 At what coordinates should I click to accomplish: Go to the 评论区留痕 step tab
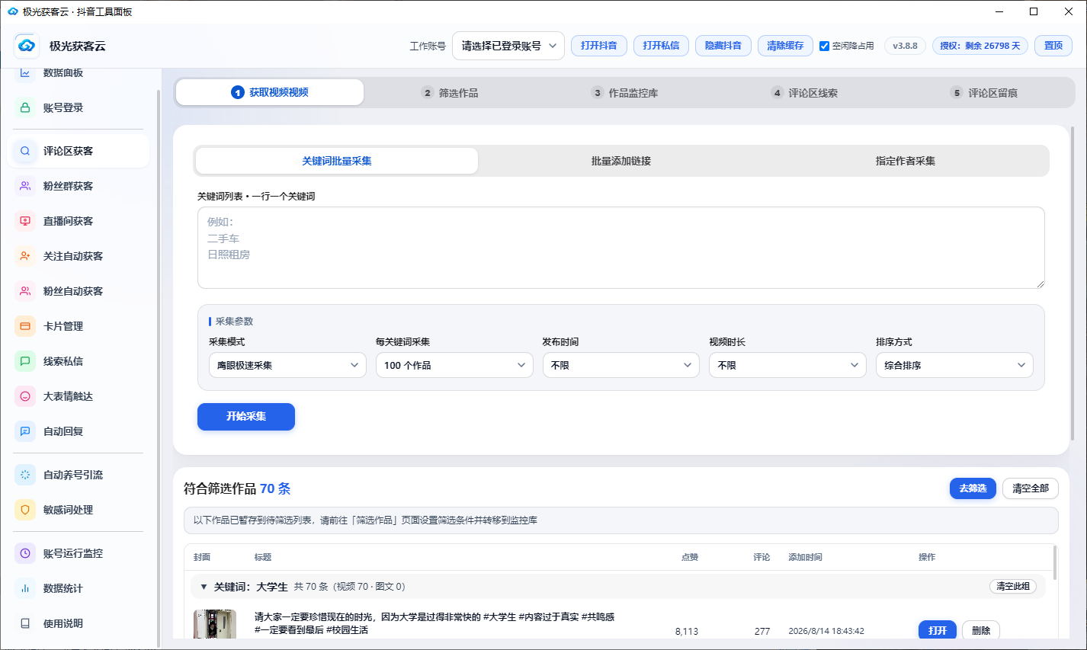click(x=983, y=93)
